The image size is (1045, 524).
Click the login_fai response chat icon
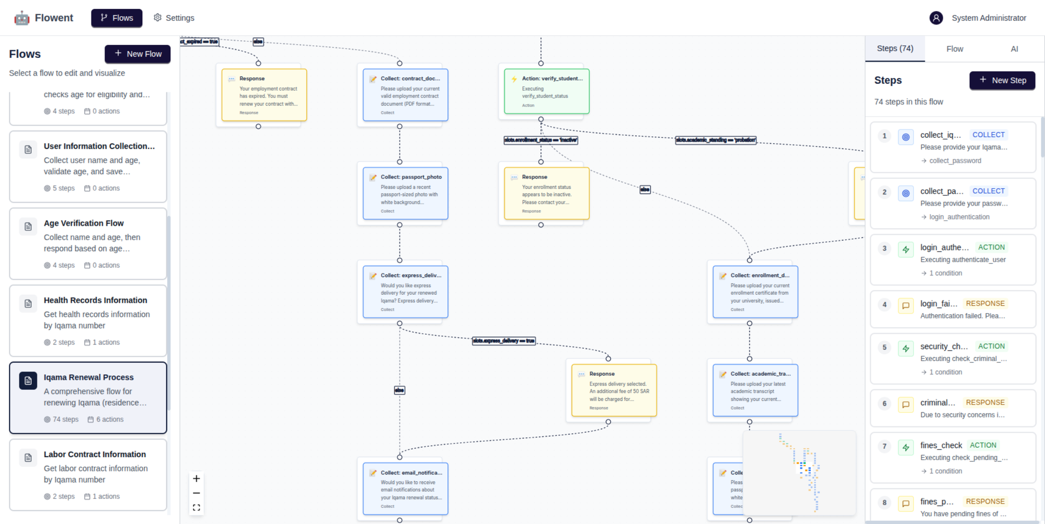pyautogui.click(x=905, y=306)
